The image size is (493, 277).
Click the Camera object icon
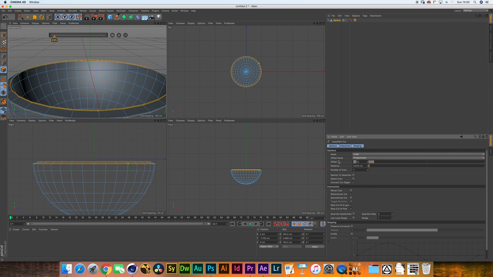click(x=152, y=17)
